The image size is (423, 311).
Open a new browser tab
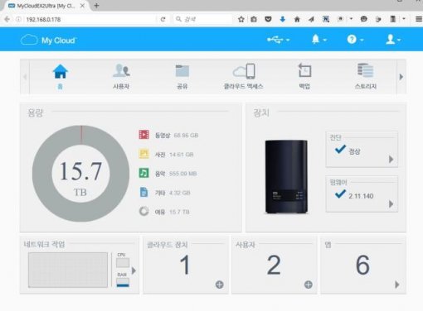tap(96, 6)
